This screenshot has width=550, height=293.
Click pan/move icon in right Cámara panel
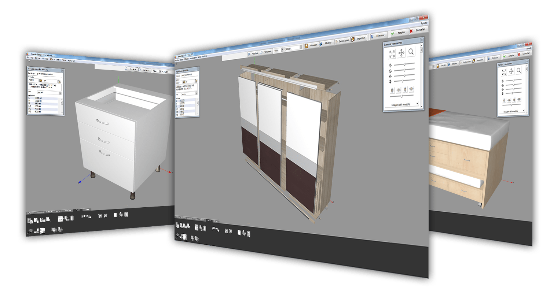pyautogui.click(x=511, y=71)
